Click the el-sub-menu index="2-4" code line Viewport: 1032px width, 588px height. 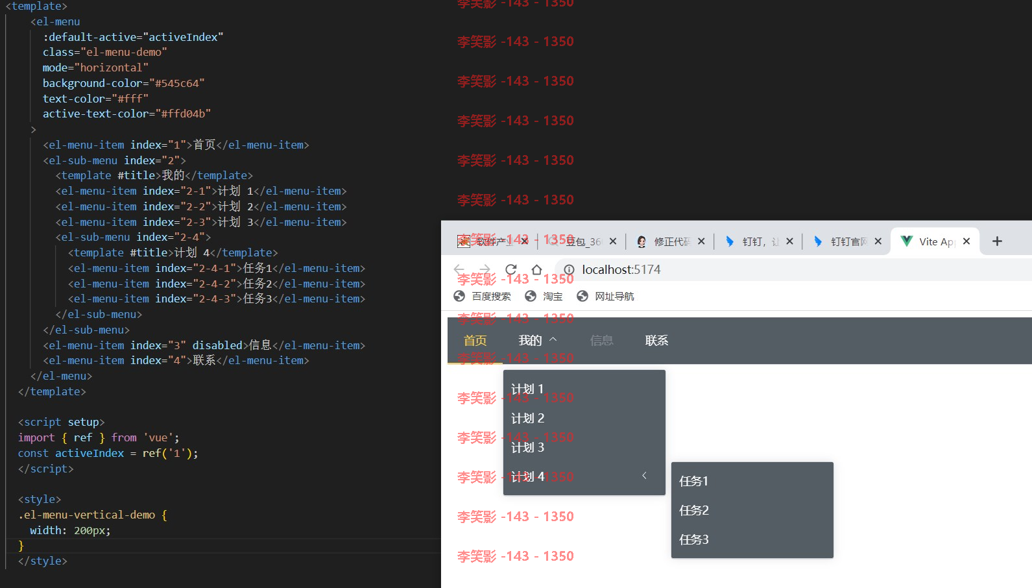pos(133,237)
